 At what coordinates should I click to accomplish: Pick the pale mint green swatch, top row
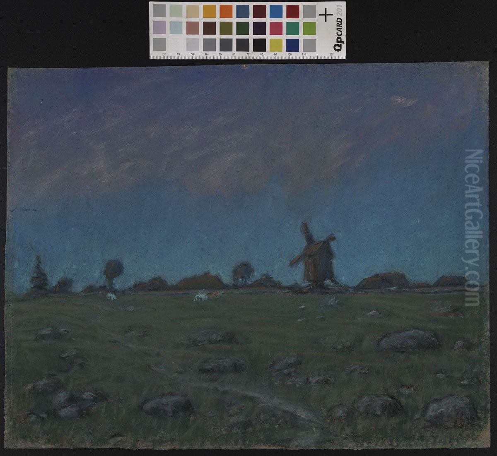(176, 11)
